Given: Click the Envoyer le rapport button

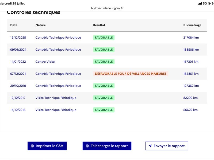Looking at the screenshot, I should point(167,146).
